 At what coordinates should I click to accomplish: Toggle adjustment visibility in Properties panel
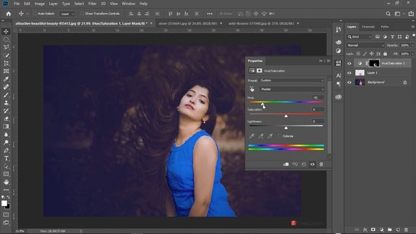[x=313, y=164]
